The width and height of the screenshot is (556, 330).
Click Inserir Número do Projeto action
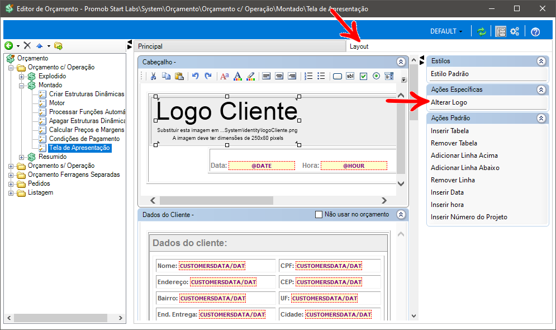tap(469, 217)
